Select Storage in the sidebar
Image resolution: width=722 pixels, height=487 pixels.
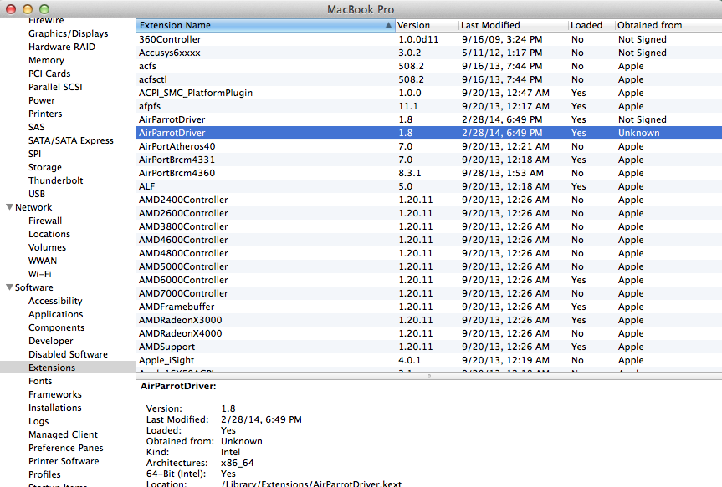[x=44, y=167]
